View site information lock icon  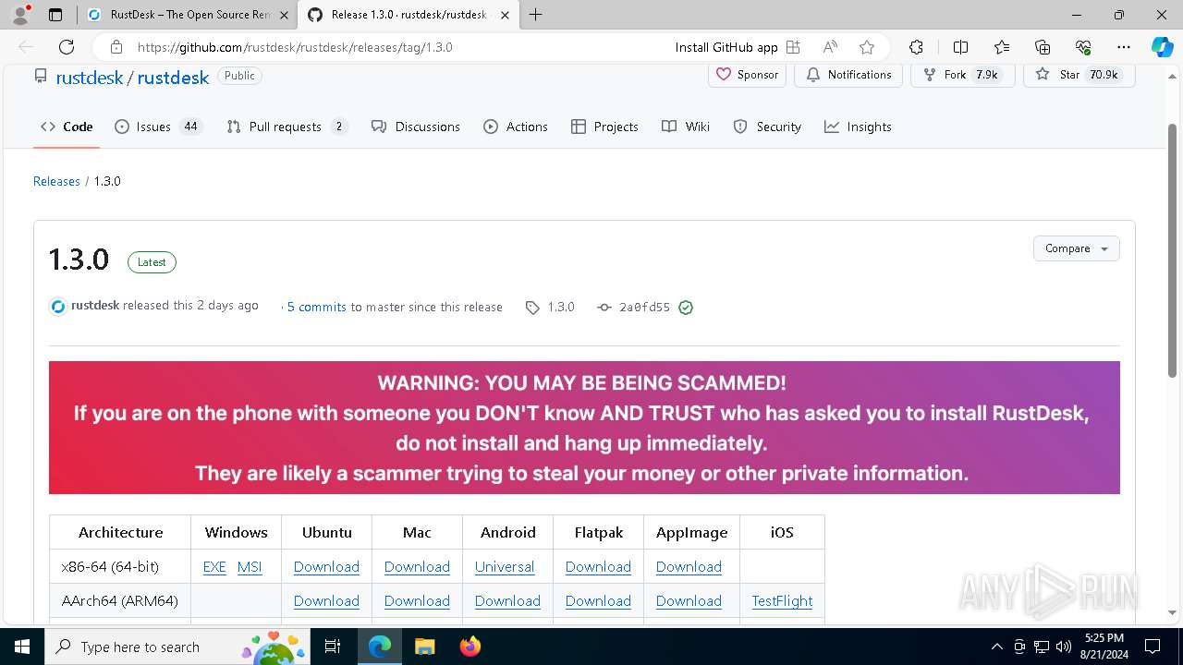pos(116,47)
